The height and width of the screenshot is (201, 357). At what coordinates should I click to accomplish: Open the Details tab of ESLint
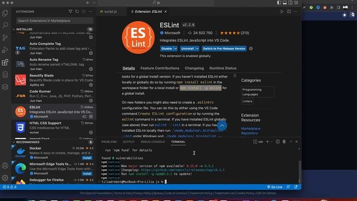129,68
